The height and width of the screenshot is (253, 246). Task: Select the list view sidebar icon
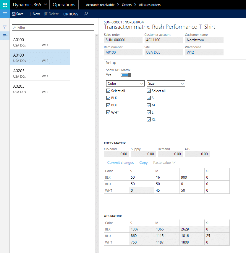[x=5, y=35]
